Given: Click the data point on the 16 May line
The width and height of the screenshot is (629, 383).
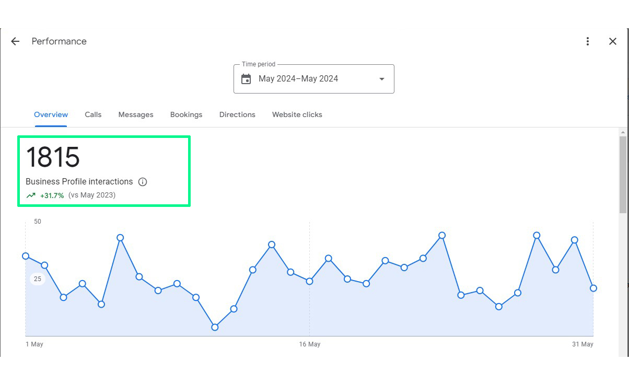Looking at the screenshot, I should 309,281.
